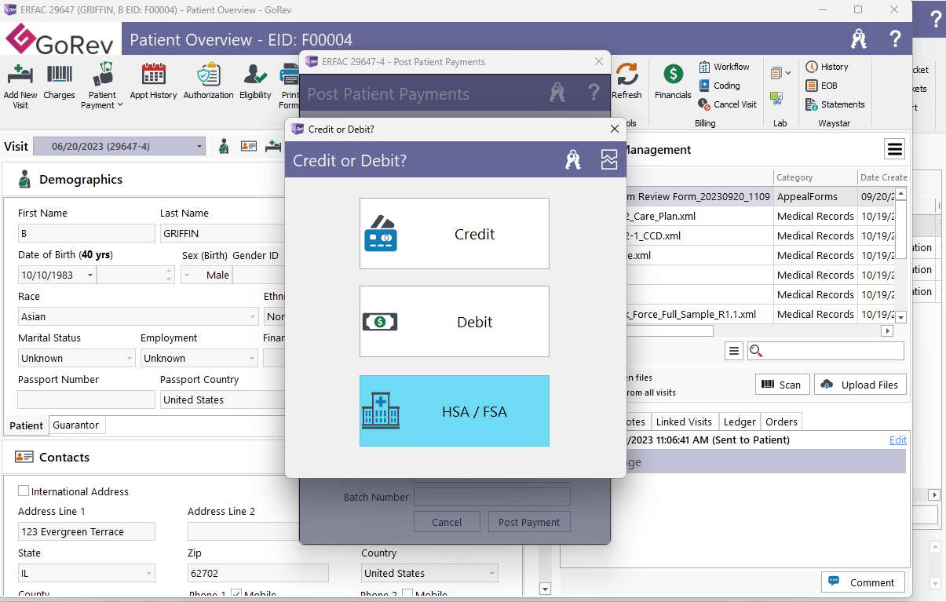The height and width of the screenshot is (602, 946).
Task: Click Scan button in documents panel
Action: (781, 385)
